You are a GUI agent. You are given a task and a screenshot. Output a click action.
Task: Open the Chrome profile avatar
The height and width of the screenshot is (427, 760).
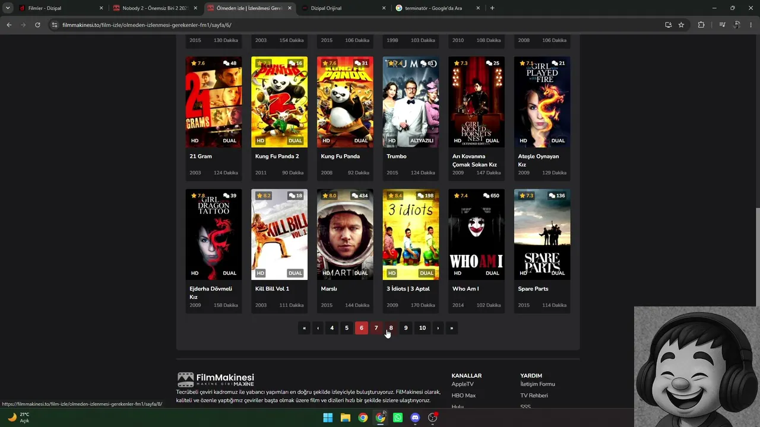pyautogui.click(x=737, y=25)
